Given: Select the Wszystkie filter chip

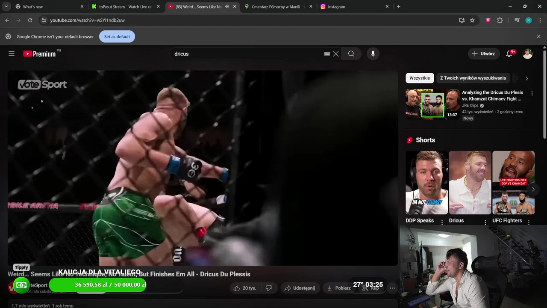Looking at the screenshot, I should (x=420, y=78).
